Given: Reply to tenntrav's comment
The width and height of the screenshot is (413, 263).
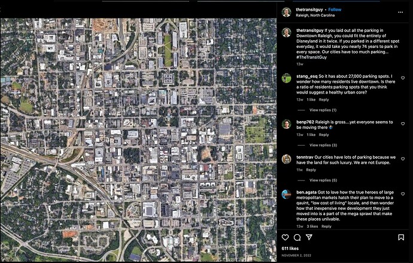Looking at the screenshot, I should [311, 170].
